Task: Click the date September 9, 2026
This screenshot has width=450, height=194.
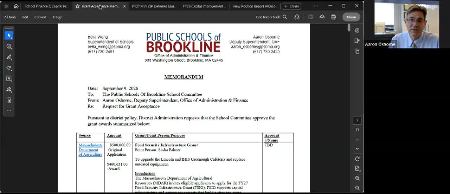Action: click(x=120, y=88)
